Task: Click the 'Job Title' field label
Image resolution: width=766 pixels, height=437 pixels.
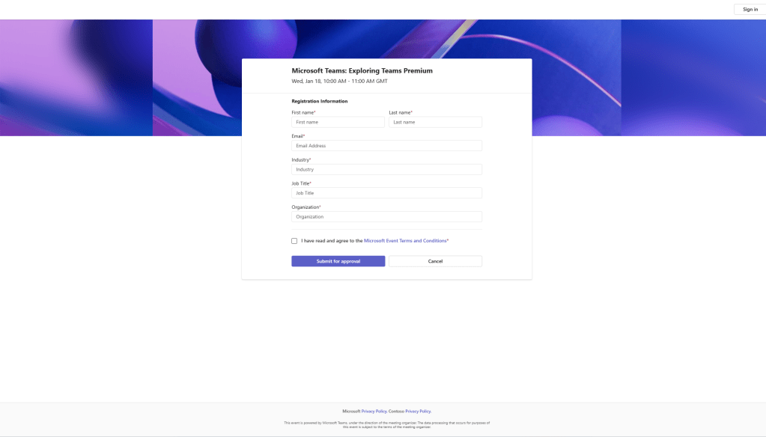Action: [300, 183]
